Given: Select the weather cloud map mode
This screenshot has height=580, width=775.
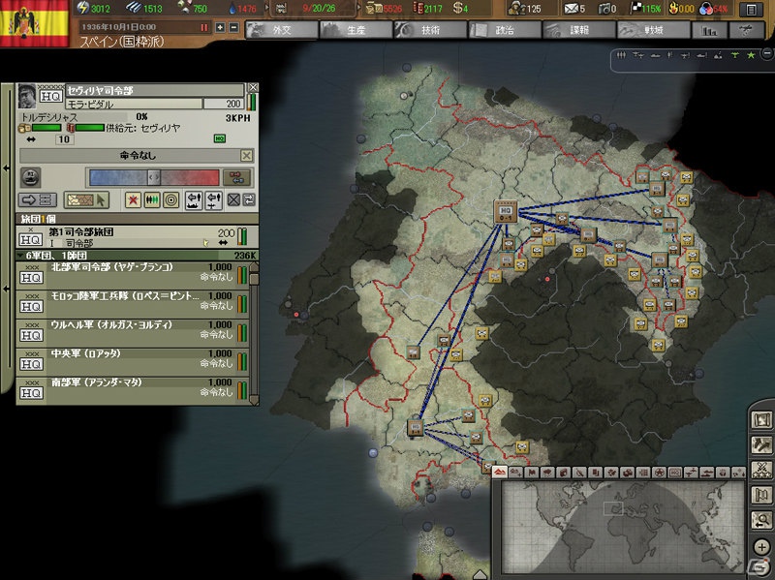Looking at the screenshot, I should point(547,473).
